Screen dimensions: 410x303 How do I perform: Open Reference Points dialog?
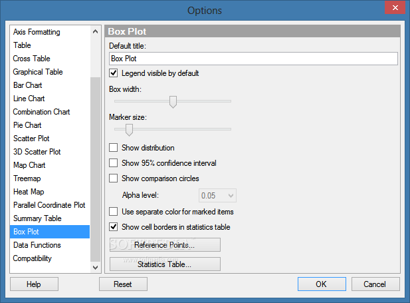click(165, 245)
